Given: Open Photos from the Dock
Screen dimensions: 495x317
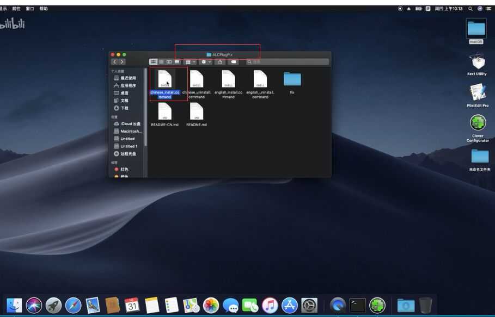Looking at the screenshot, I should click(211, 305).
